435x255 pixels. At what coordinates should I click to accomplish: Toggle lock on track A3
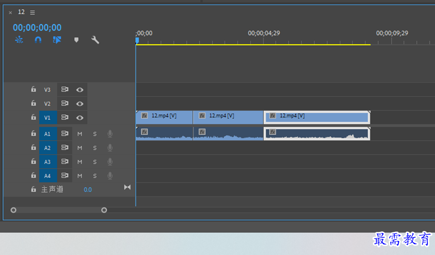34,161
